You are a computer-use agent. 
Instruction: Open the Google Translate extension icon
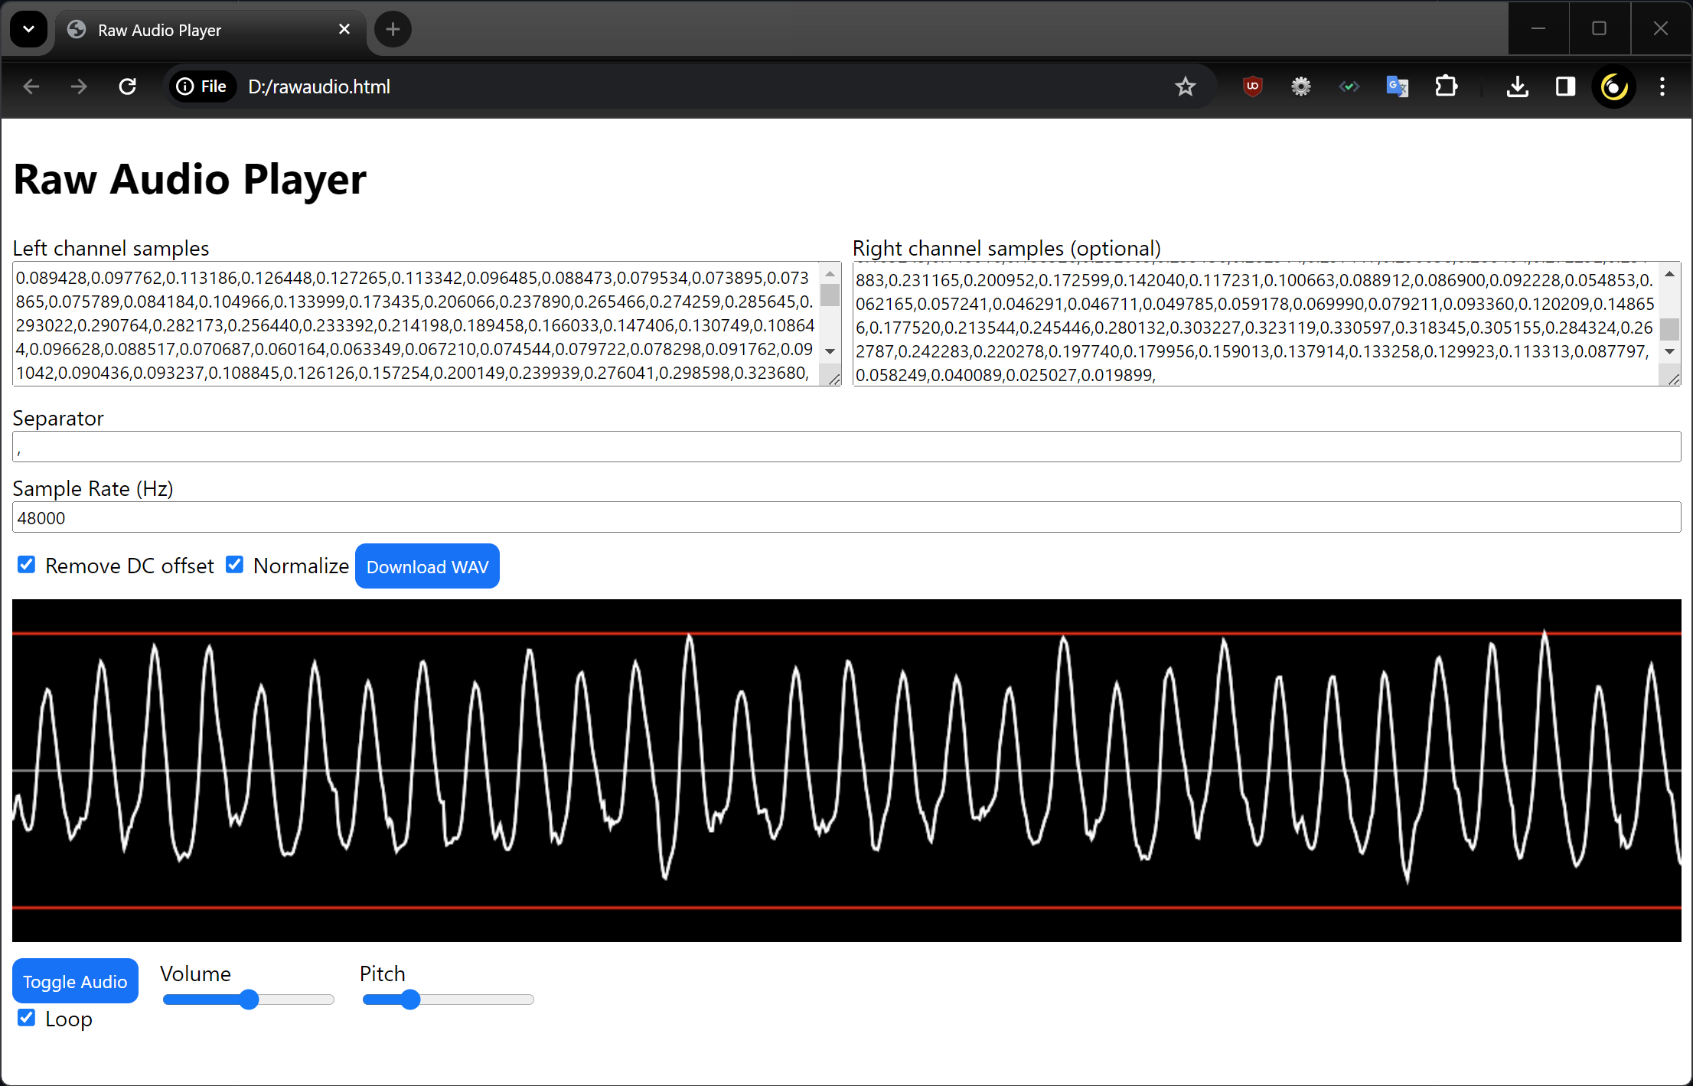point(1397,86)
